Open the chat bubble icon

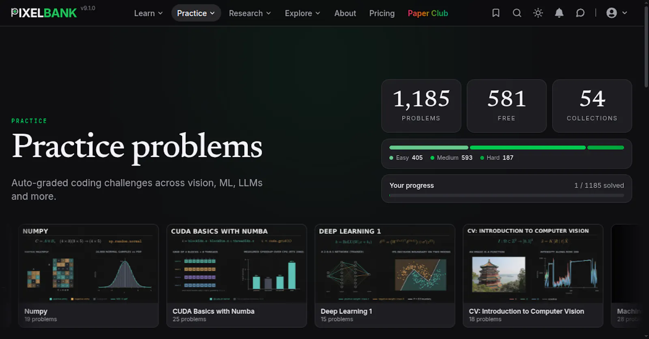[x=580, y=13]
